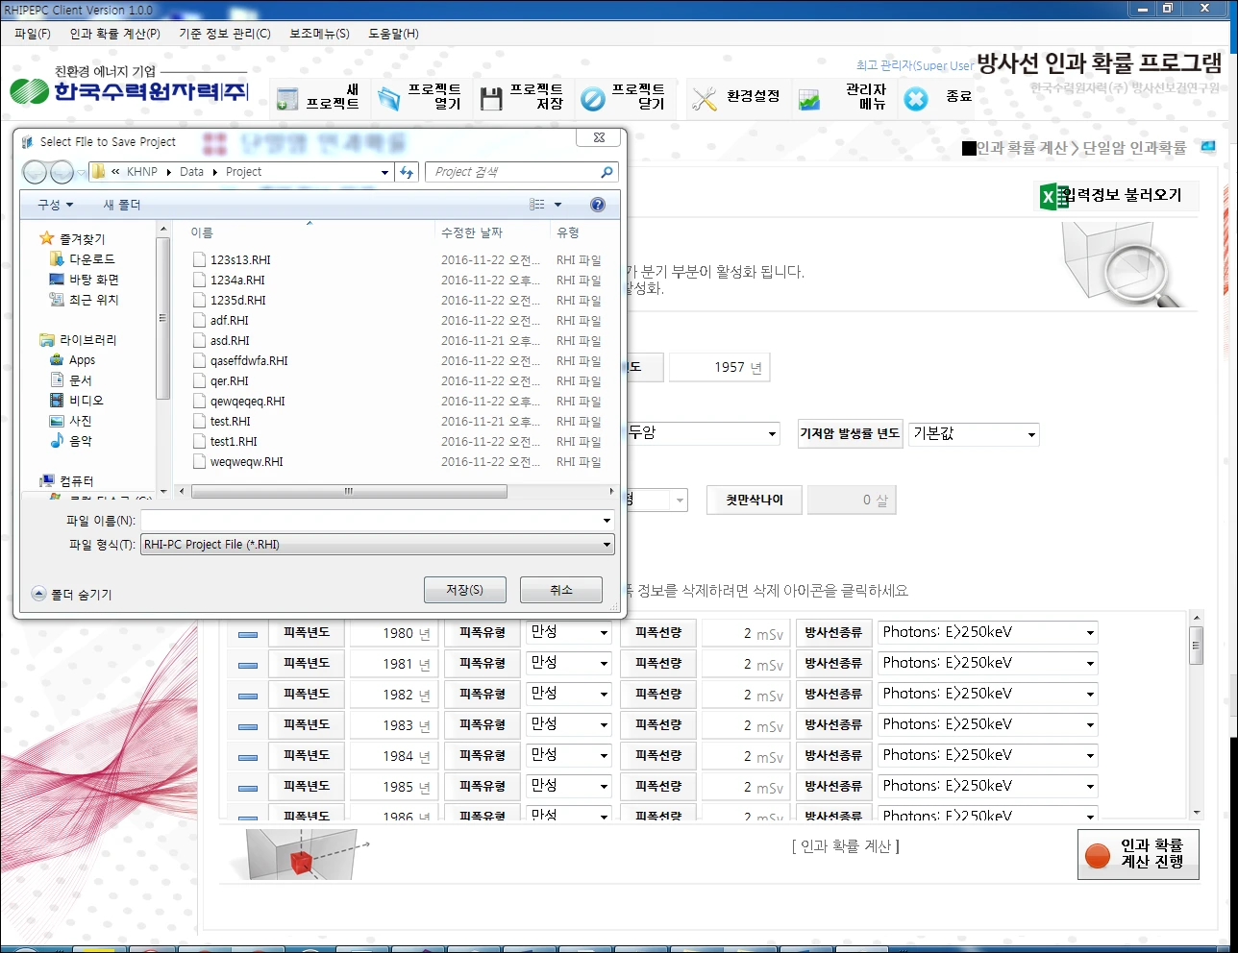Select file qaseffdwfa.RHI

pos(249,361)
